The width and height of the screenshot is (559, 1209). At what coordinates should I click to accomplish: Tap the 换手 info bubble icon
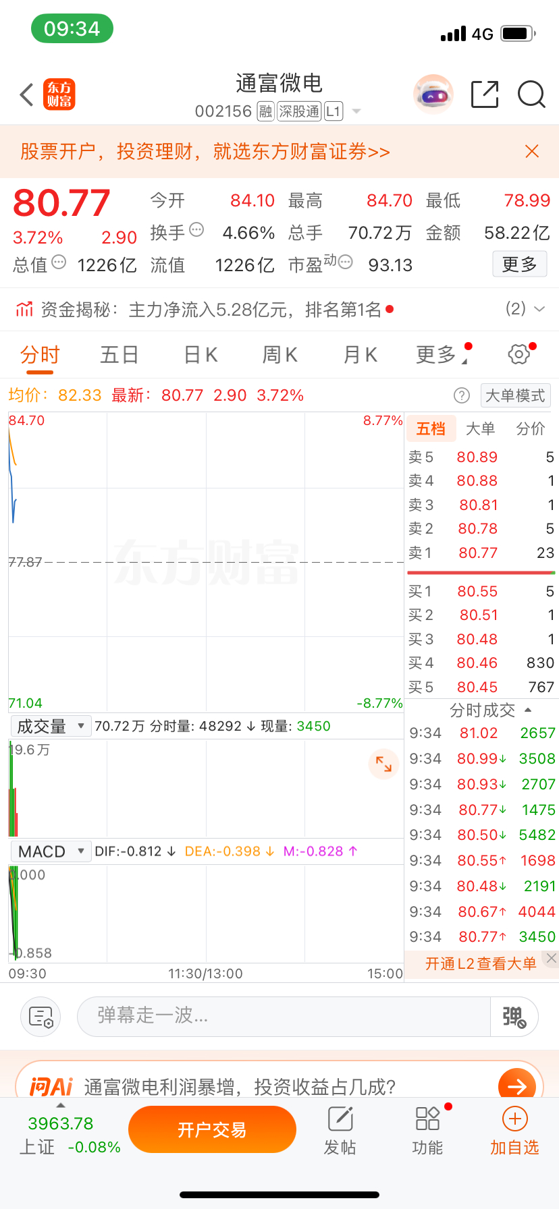click(196, 230)
